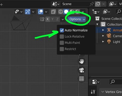The width and height of the screenshot is (122, 96).
Task: Open shading options dropdown arrow
Action: [83, 12]
